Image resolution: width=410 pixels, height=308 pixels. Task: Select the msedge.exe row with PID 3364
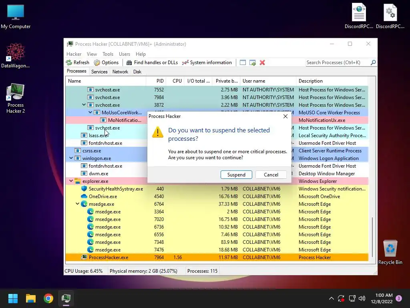(217, 212)
